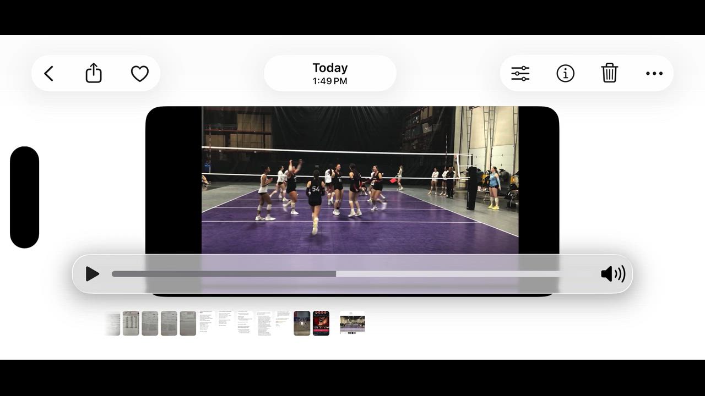
Task: Open the more options ellipsis menu
Action: [x=654, y=73]
